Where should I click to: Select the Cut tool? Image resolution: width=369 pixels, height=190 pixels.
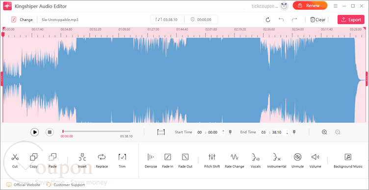tap(15, 161)
